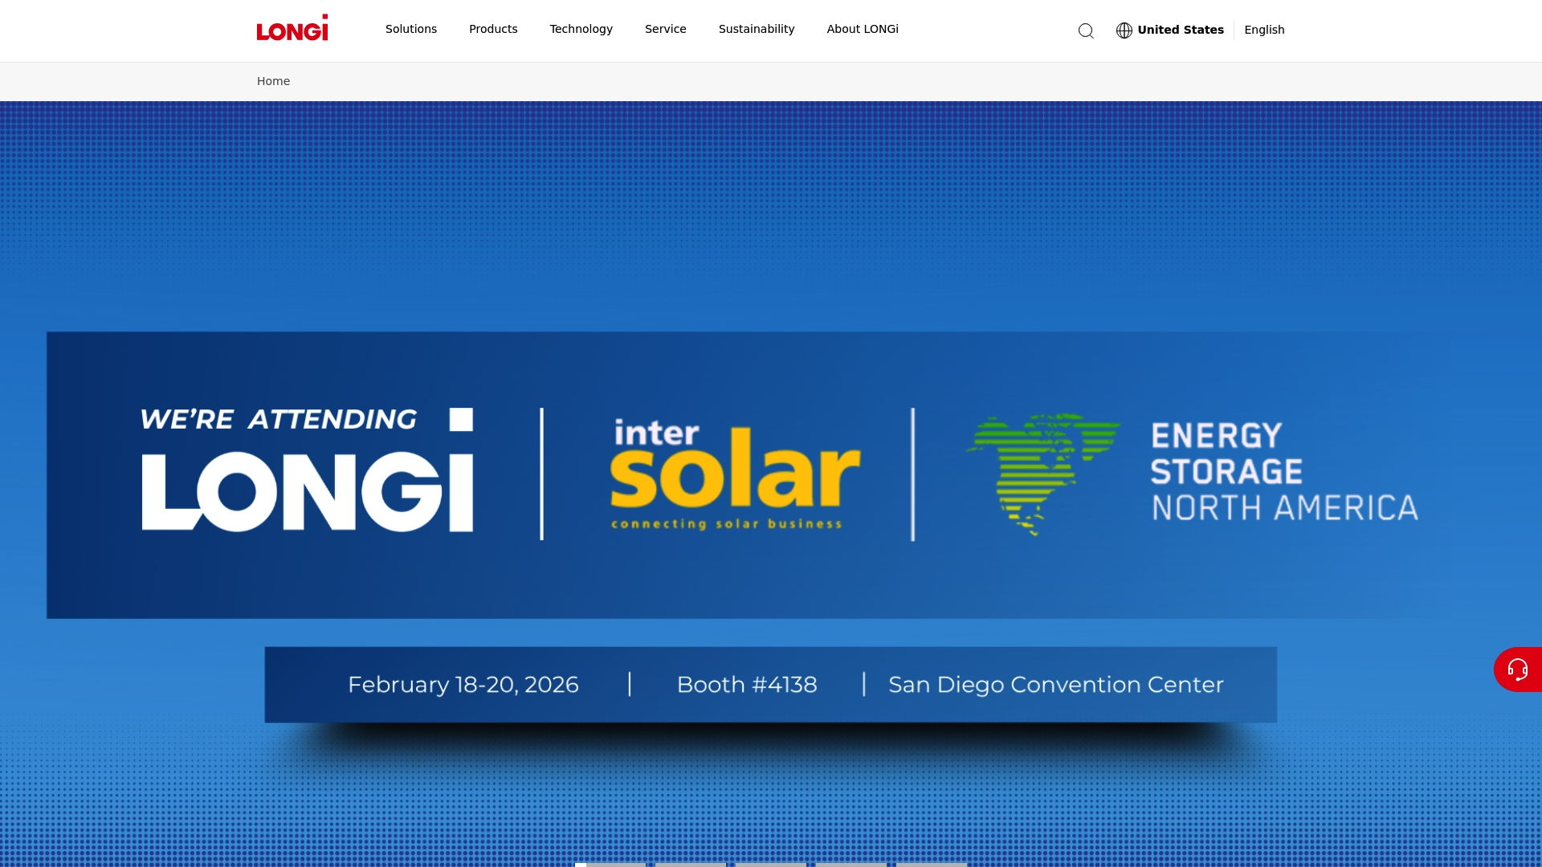1542x867 pixels.
Task: Click the globe region icon
Action: click(1124, 31)
